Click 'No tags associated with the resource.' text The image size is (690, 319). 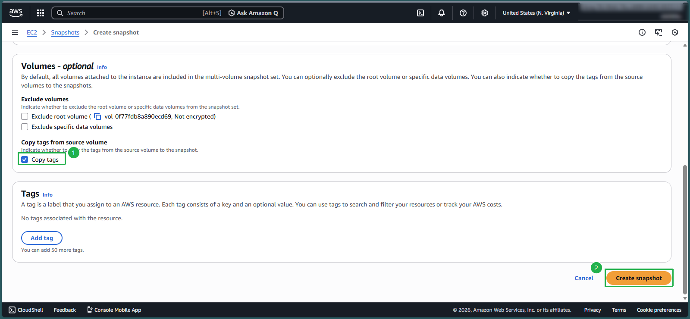pos(72,218)
